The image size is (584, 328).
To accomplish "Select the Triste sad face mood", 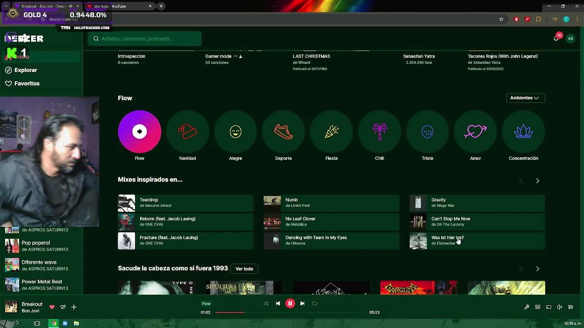I will [428, 132].
